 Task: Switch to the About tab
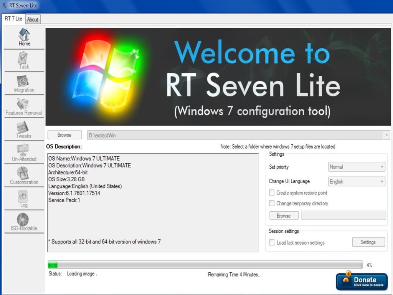(x=33, y=19)
